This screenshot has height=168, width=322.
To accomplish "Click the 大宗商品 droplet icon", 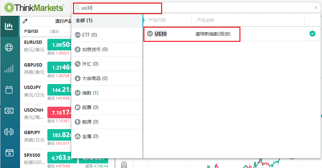I will [x=77, y=78].
